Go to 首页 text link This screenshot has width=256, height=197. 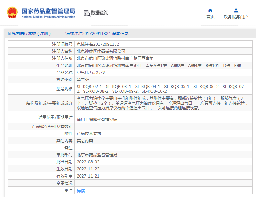(x=210, y=17)
